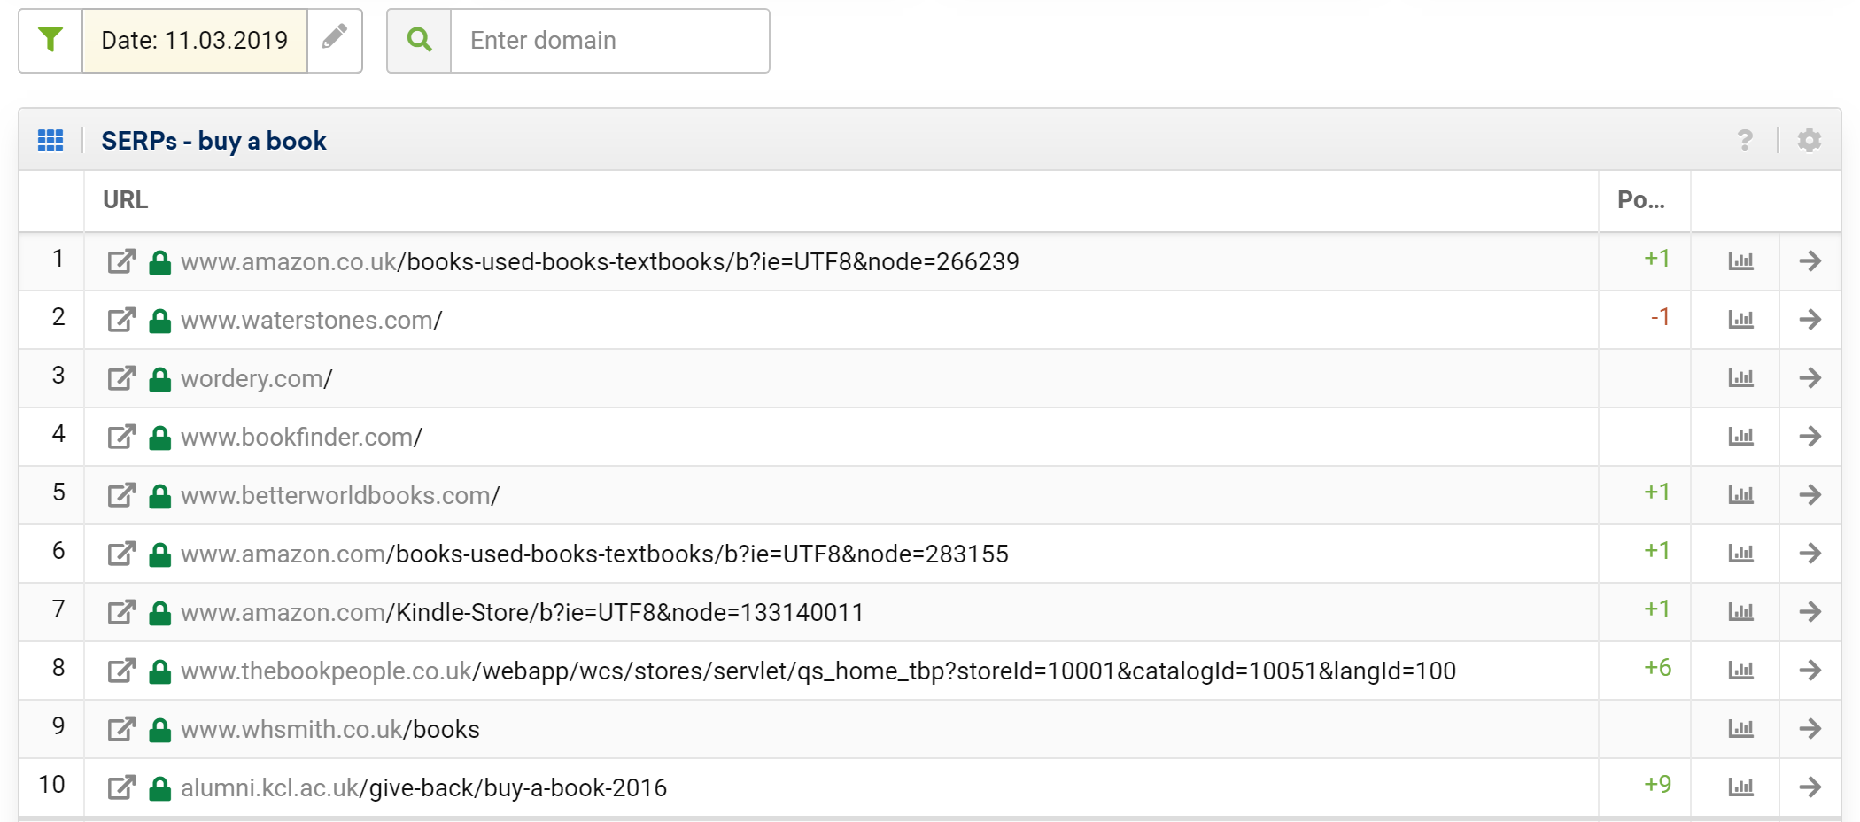Open help question mark icon
This screenshot has width=1860, height=822.
(1745, 140)
